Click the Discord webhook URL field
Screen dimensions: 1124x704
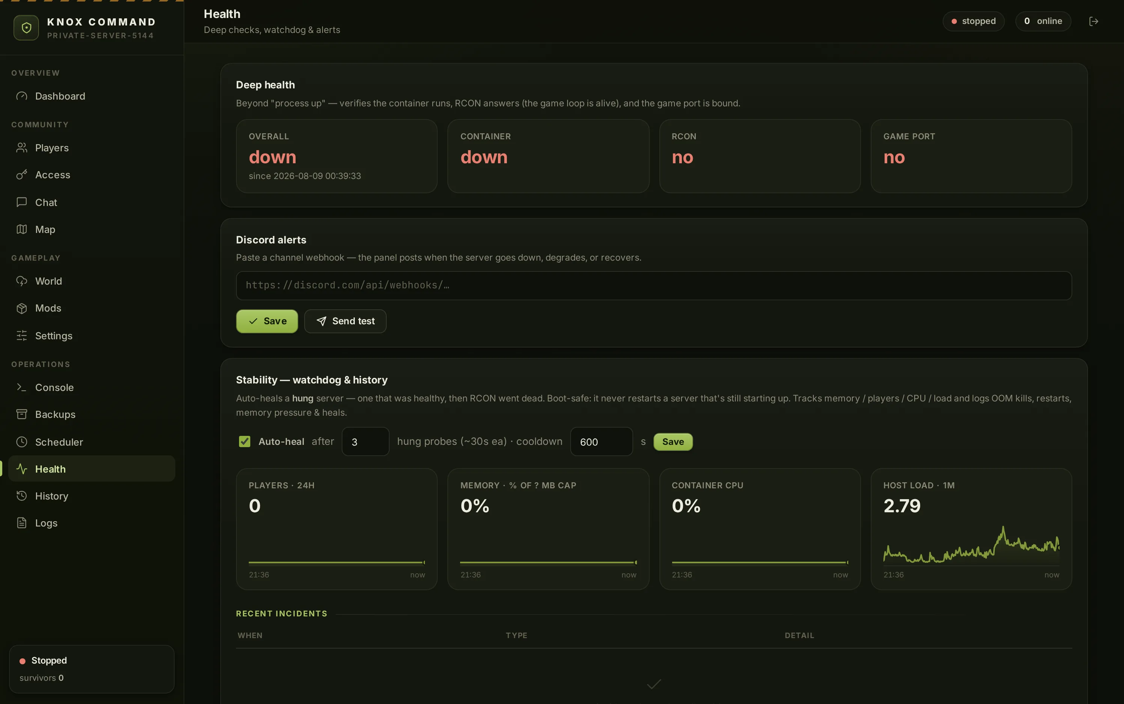pos(653,285)
